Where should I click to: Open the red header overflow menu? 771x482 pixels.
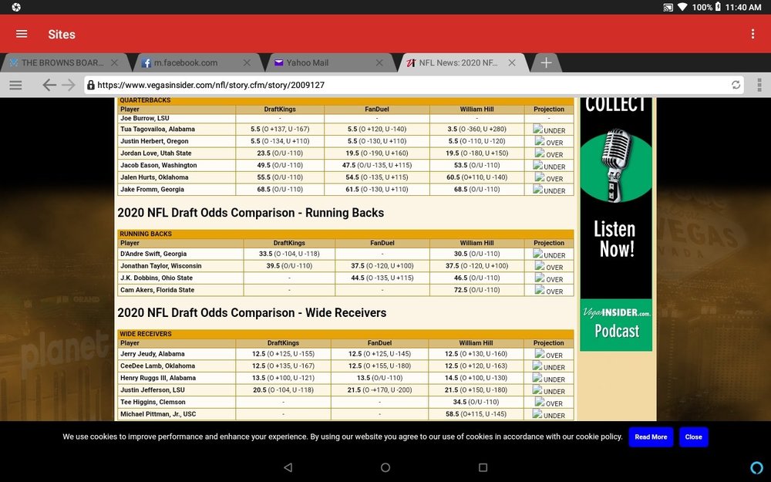point(752,34)
